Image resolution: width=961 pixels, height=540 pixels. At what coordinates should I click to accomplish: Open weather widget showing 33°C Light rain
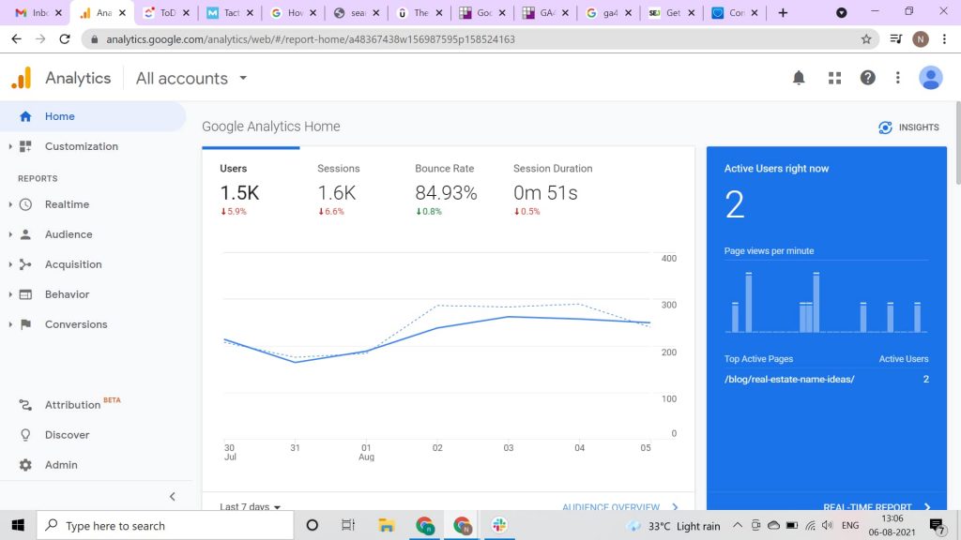[674, 525]
